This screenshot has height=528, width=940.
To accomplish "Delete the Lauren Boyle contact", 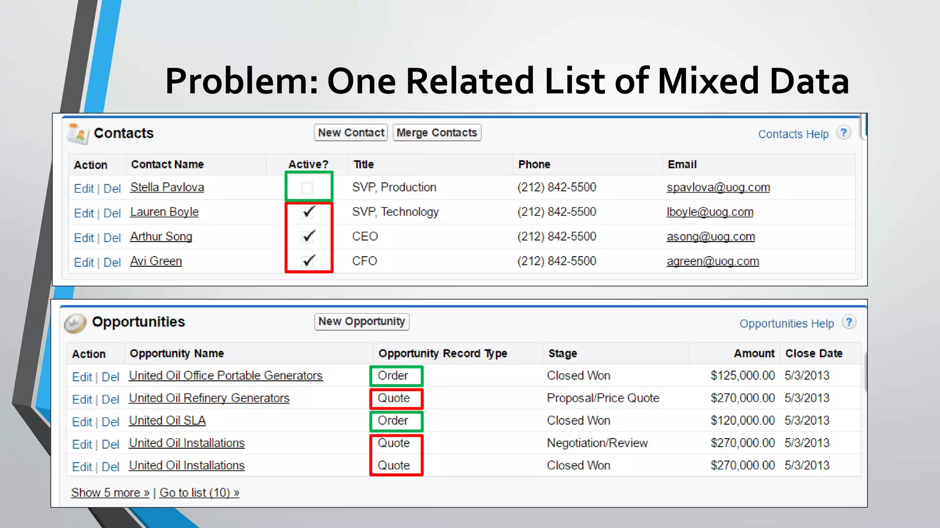I will (112, 213).
